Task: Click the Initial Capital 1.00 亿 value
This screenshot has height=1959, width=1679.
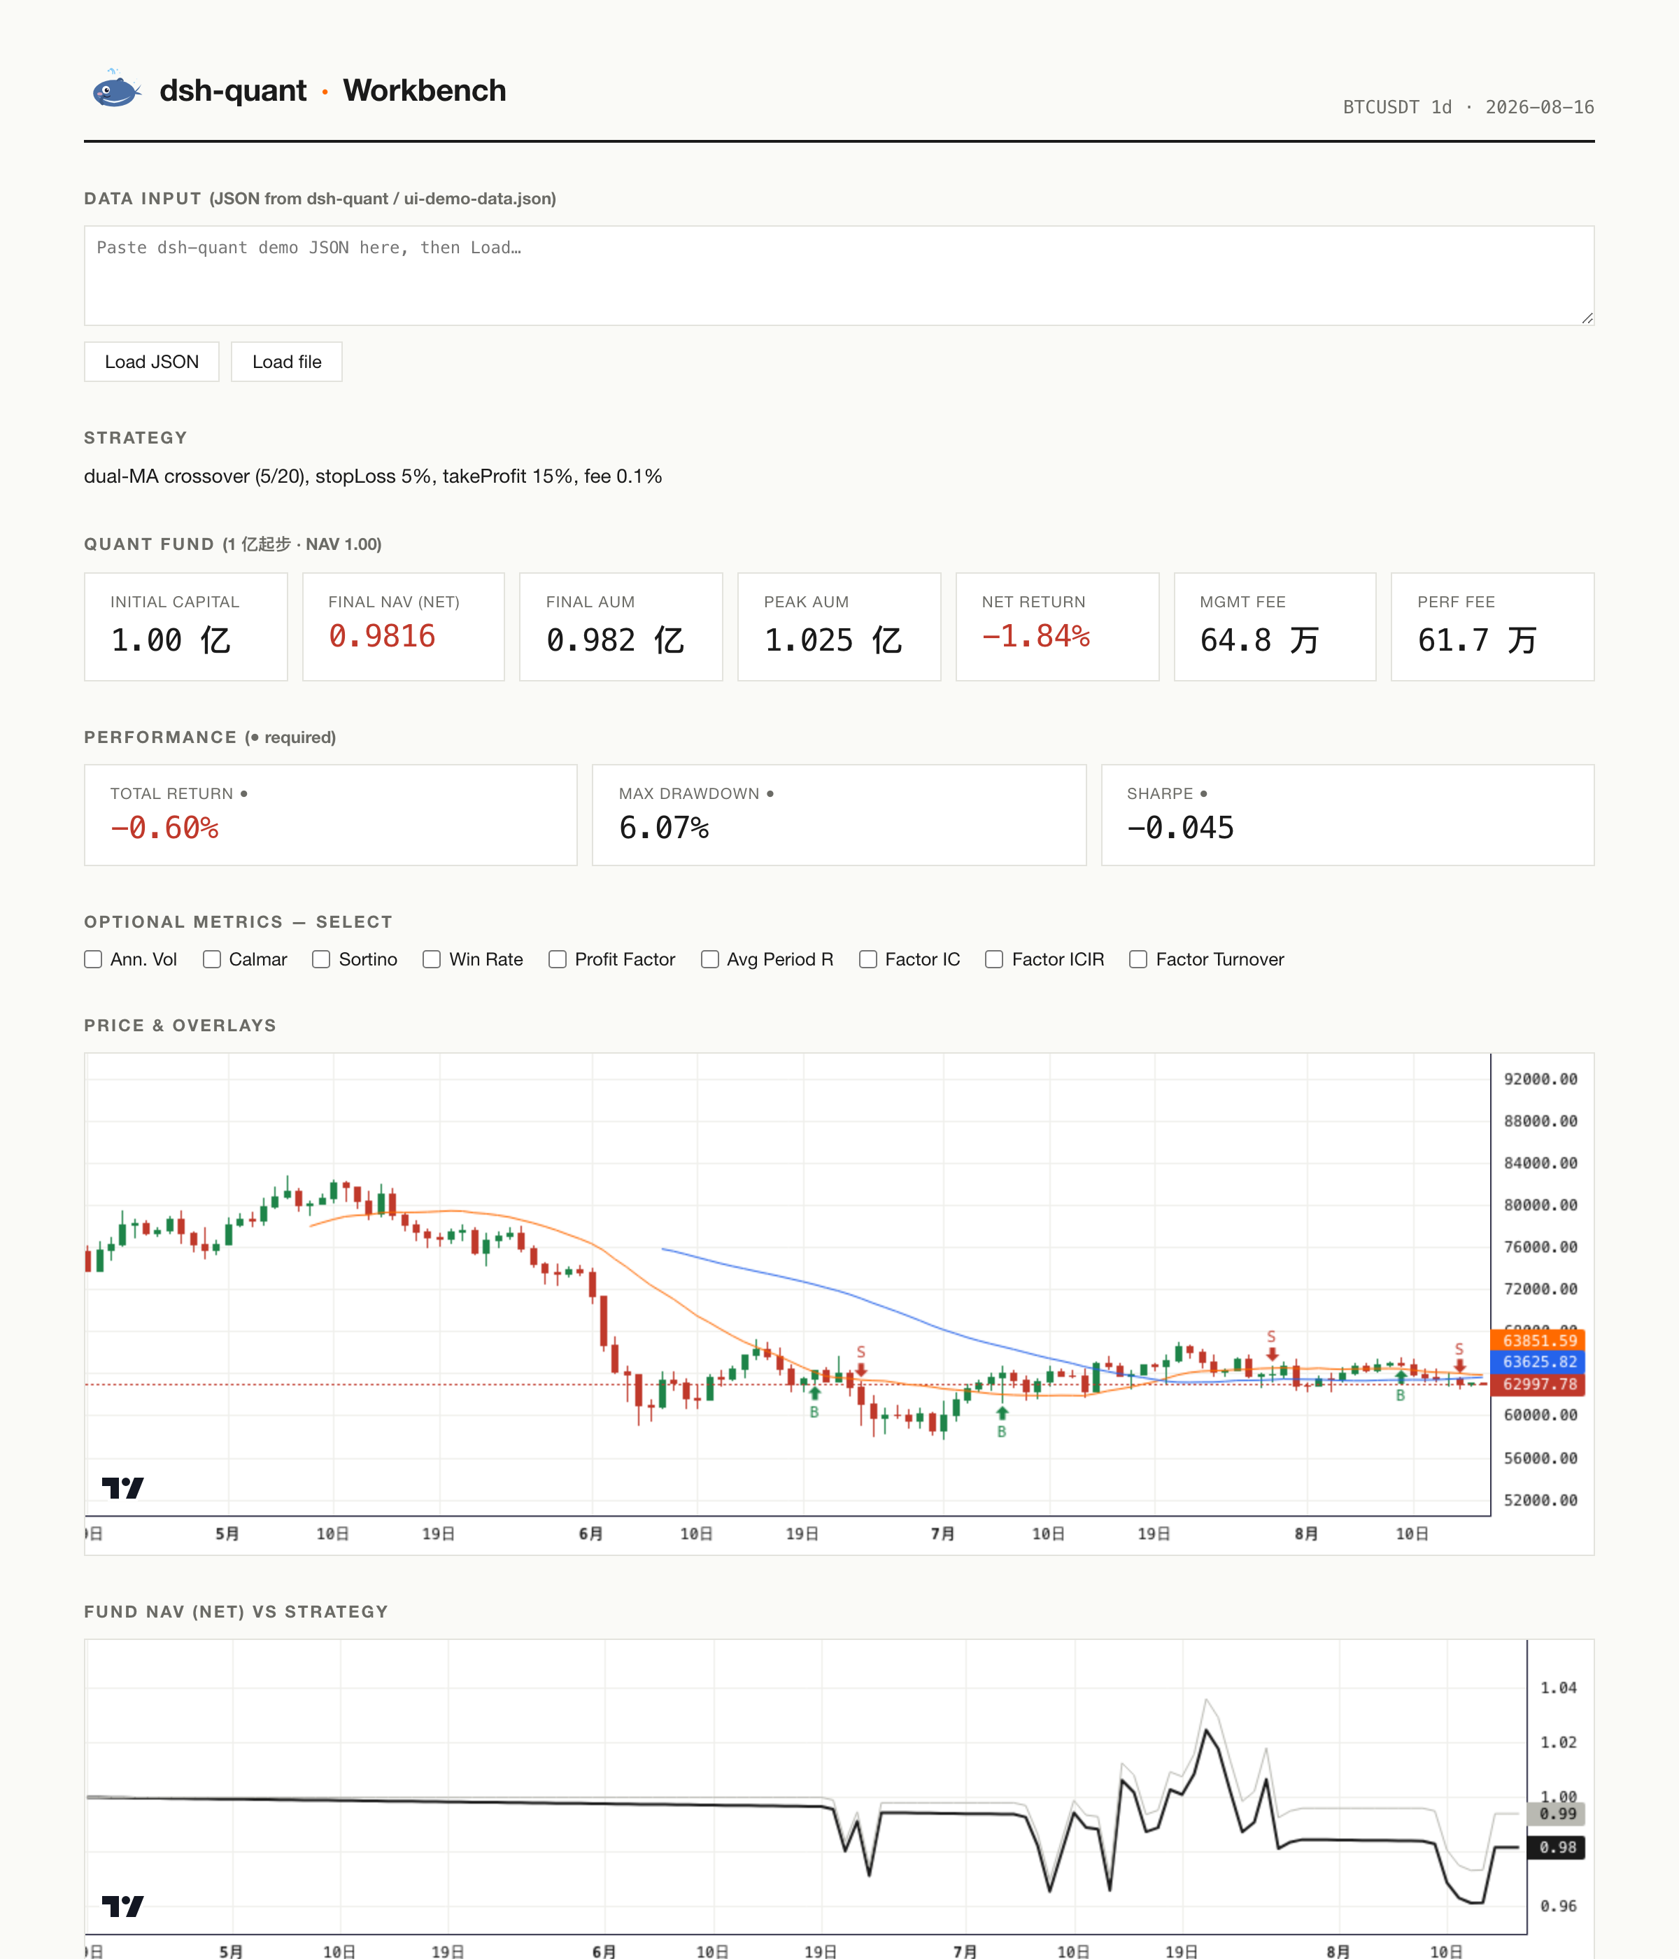Action: pyautogui.click(x=170, y=640)
